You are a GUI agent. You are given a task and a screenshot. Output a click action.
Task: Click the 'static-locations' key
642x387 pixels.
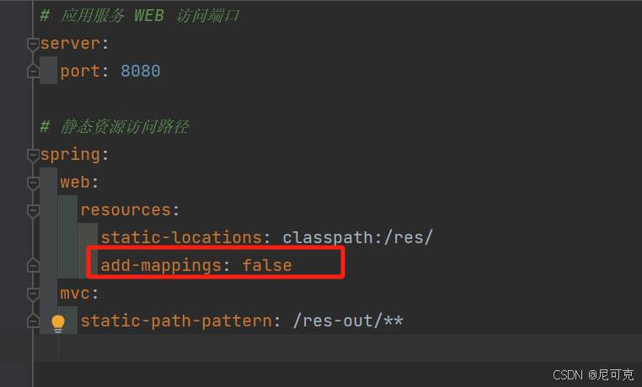click(181, 237)
